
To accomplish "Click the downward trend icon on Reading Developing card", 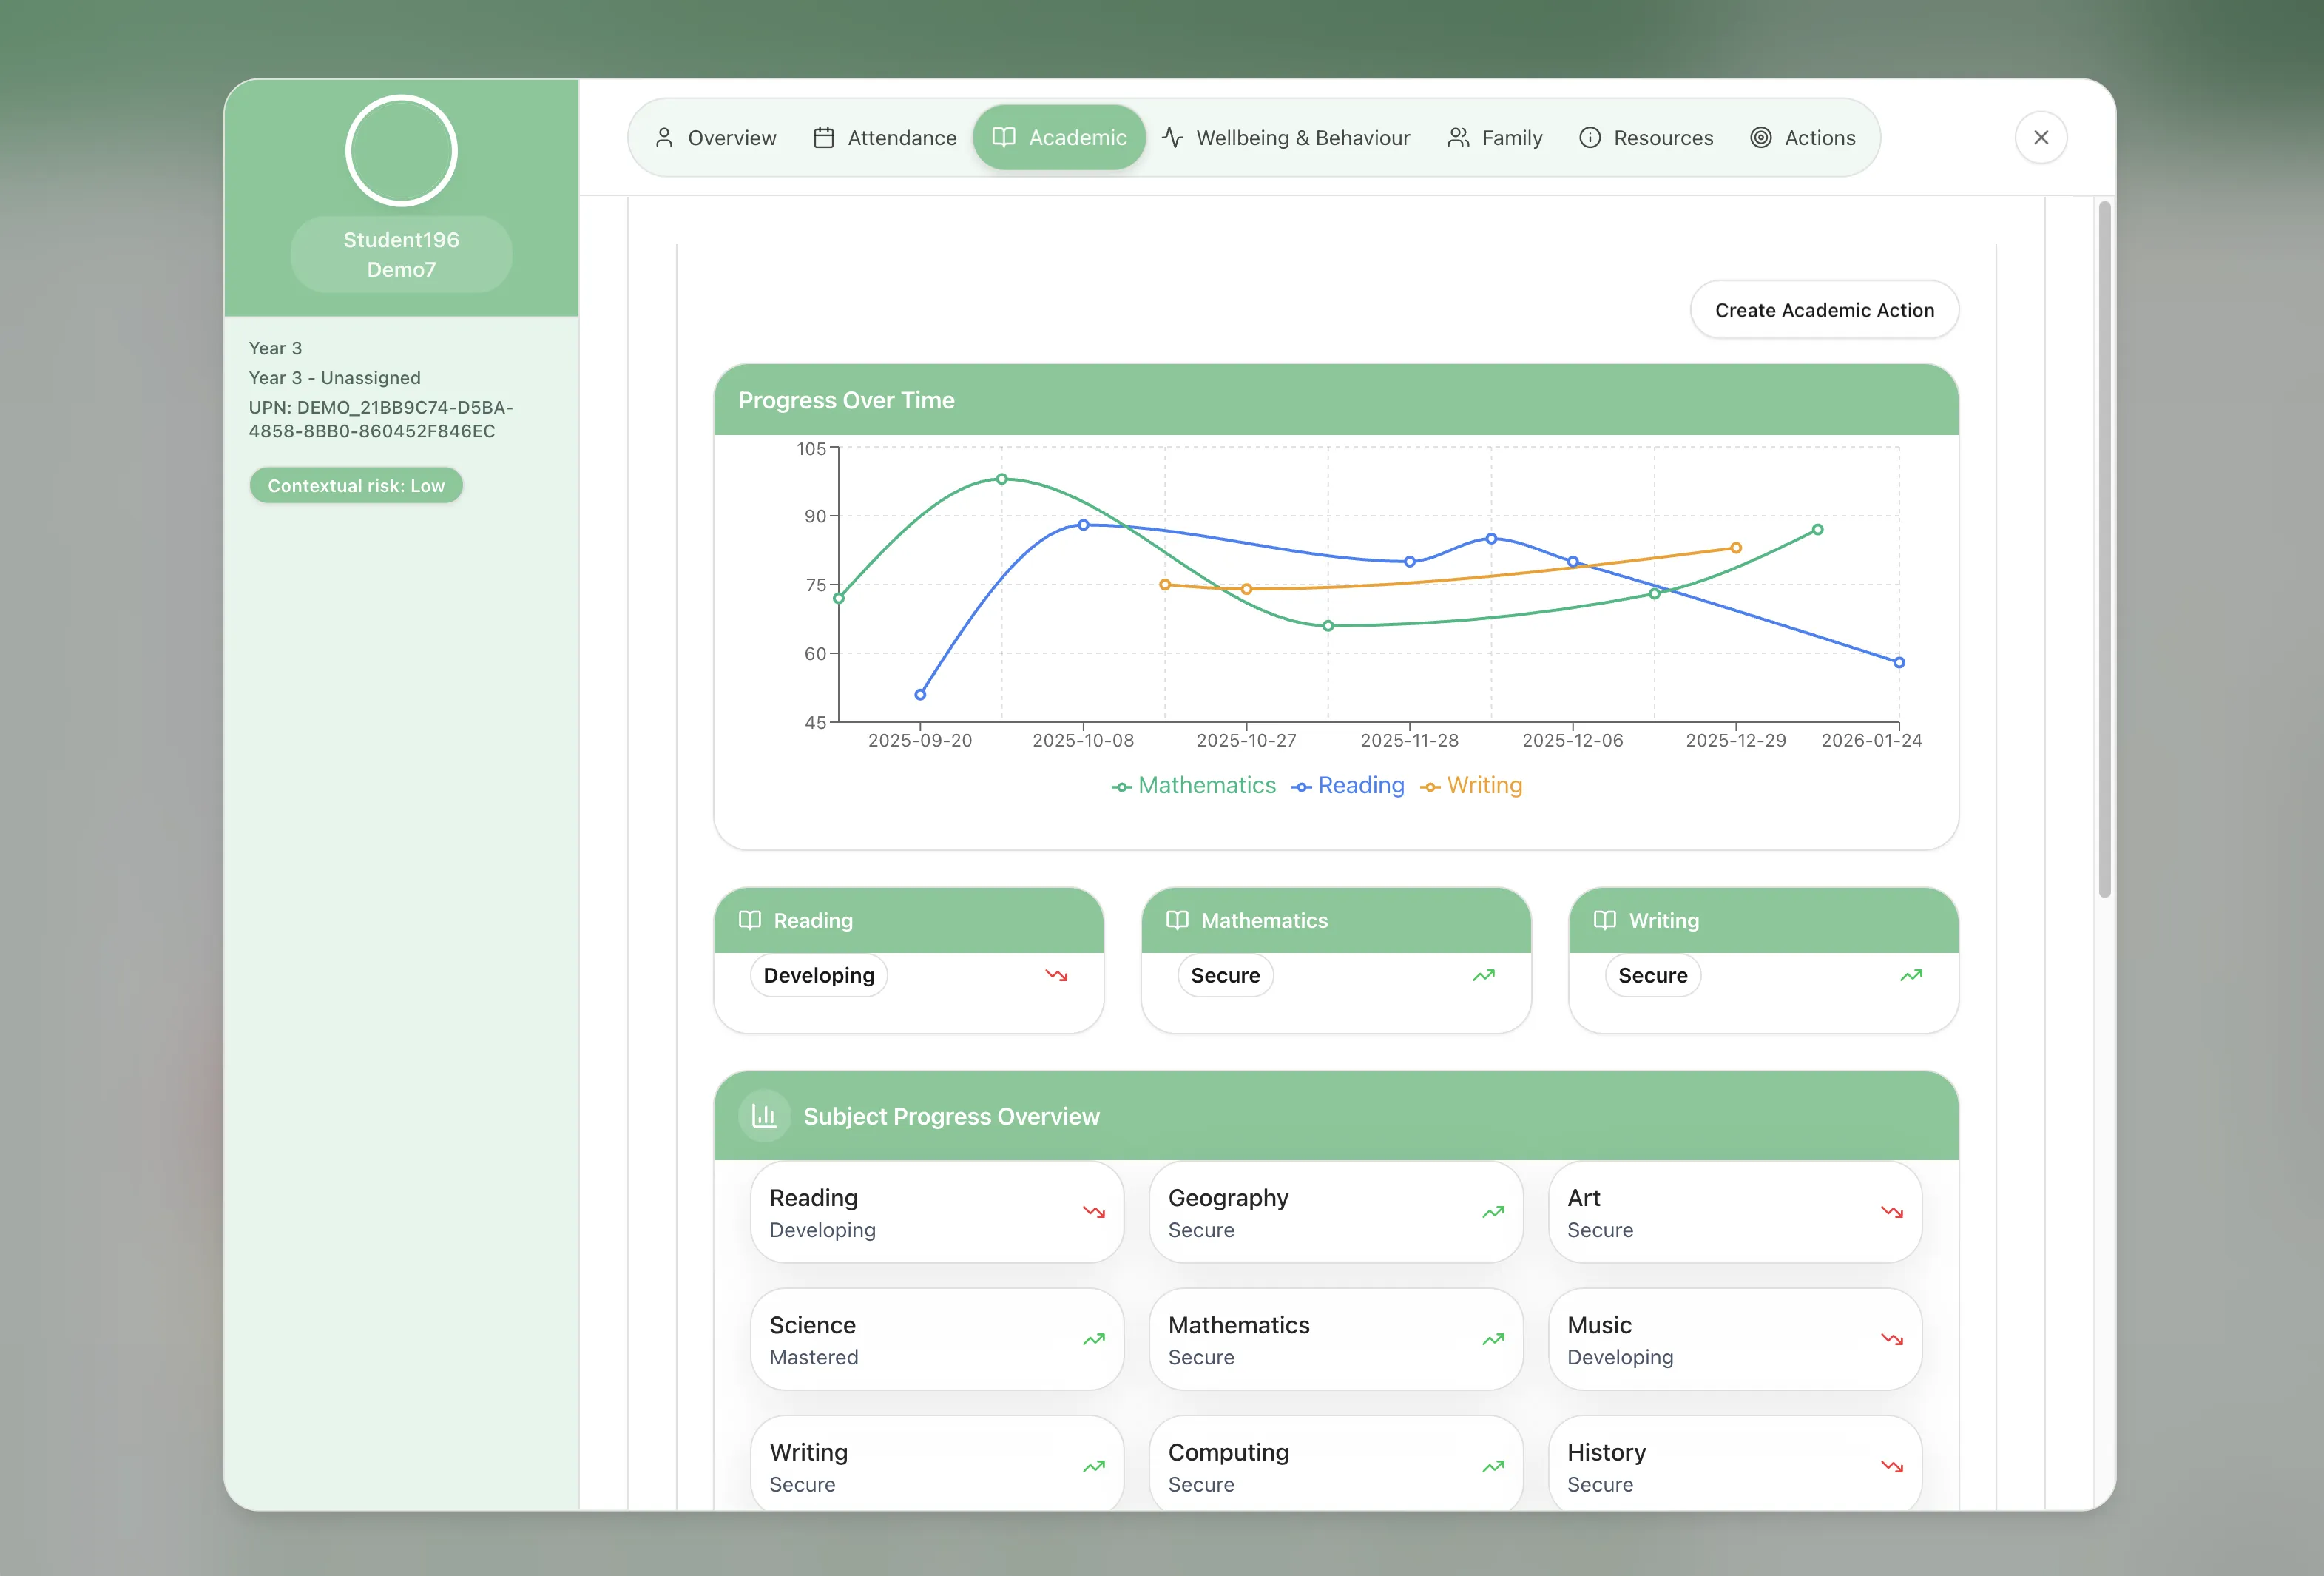I will click(x=1056, y=974).
